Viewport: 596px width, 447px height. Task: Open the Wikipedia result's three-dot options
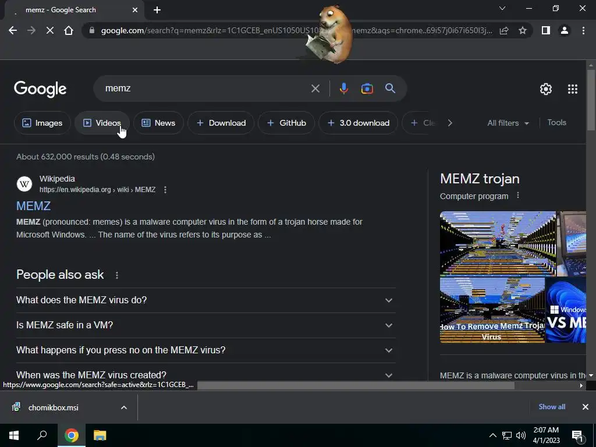tap(165, 190)
